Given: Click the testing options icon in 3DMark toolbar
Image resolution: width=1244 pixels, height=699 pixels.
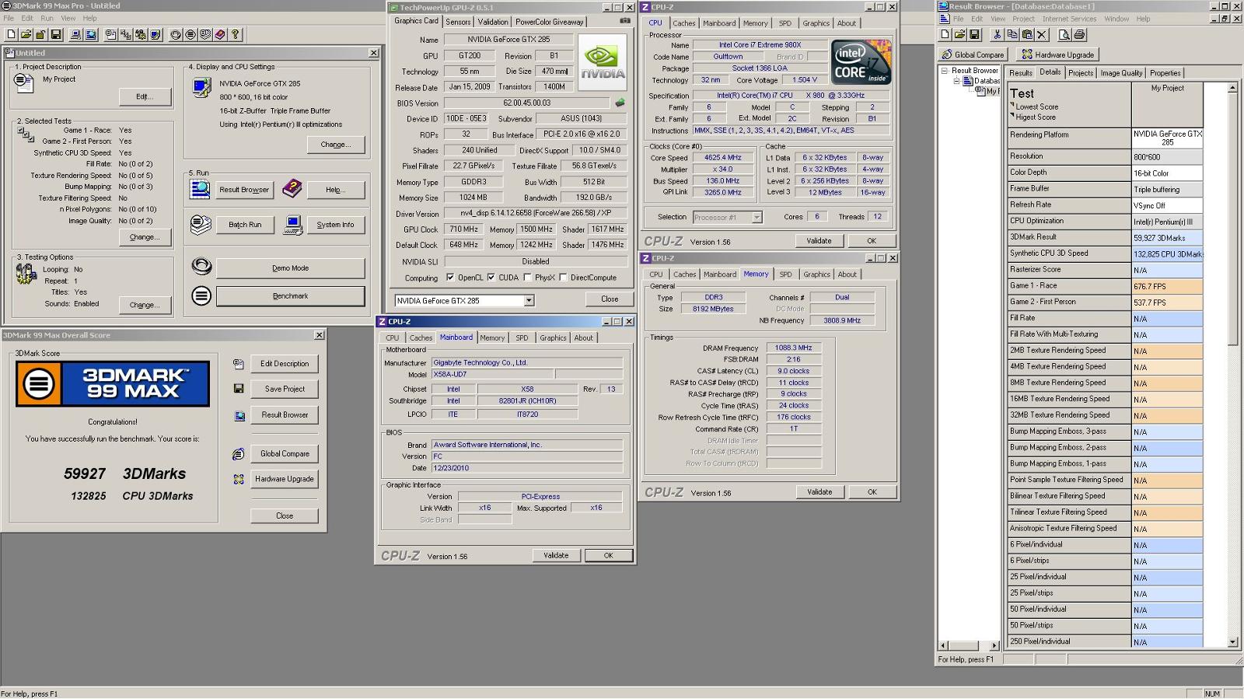Looking at the screenshot, I should pos(141,34).
